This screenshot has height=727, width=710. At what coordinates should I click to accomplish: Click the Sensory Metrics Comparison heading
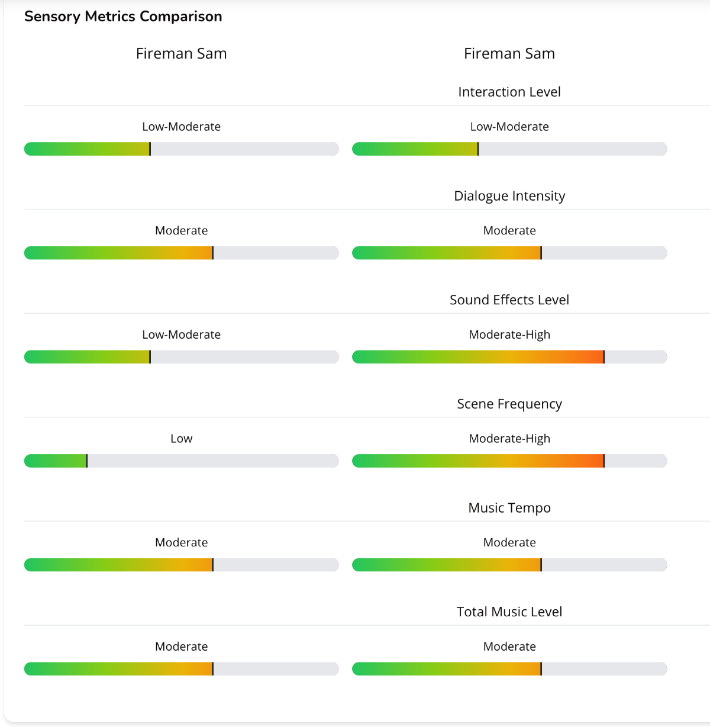[123, 17]
